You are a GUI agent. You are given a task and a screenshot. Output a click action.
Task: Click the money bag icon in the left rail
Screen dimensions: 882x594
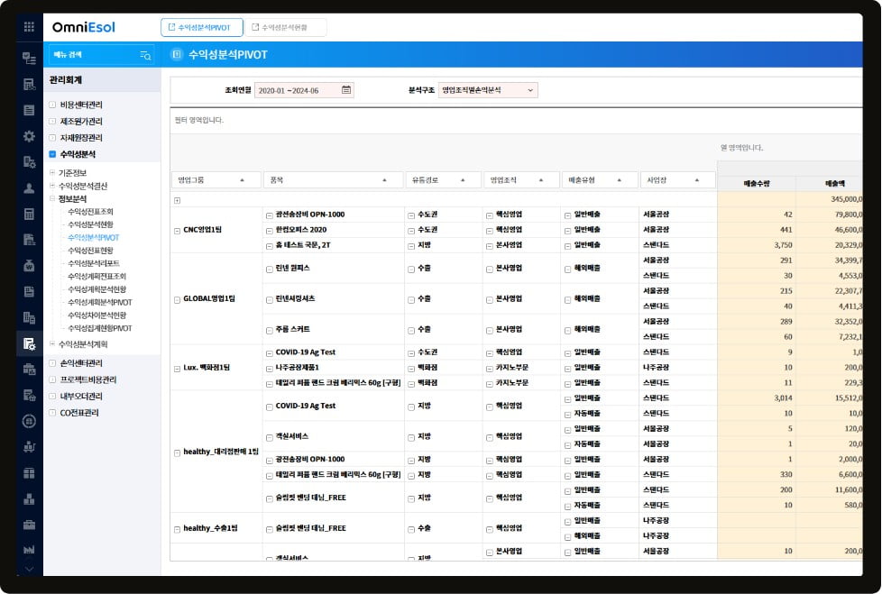point(29,266)
